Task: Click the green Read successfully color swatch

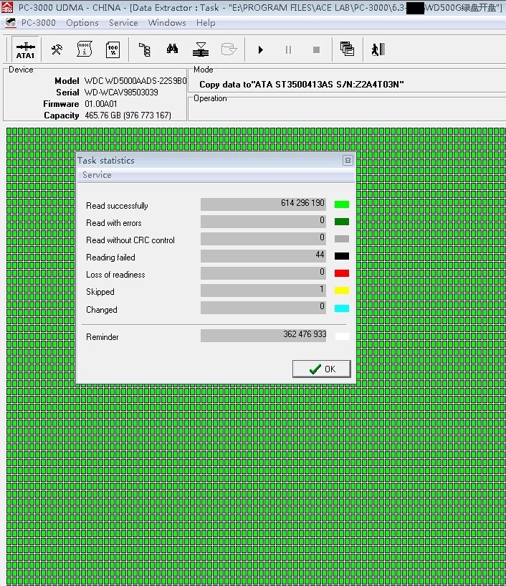Action: point(342,205)
